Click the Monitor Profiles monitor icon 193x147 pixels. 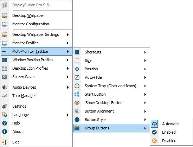[x=5, y=43]
